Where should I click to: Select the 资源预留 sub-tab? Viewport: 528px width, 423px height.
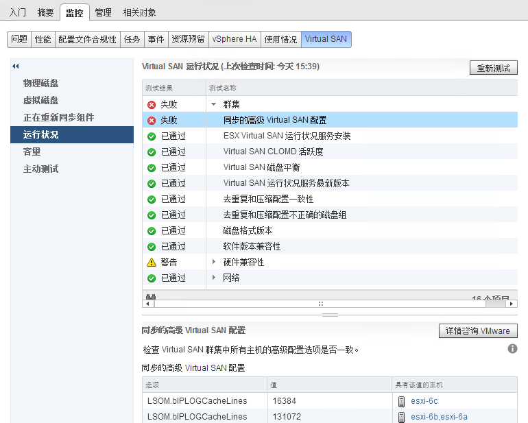click(189, 39)
